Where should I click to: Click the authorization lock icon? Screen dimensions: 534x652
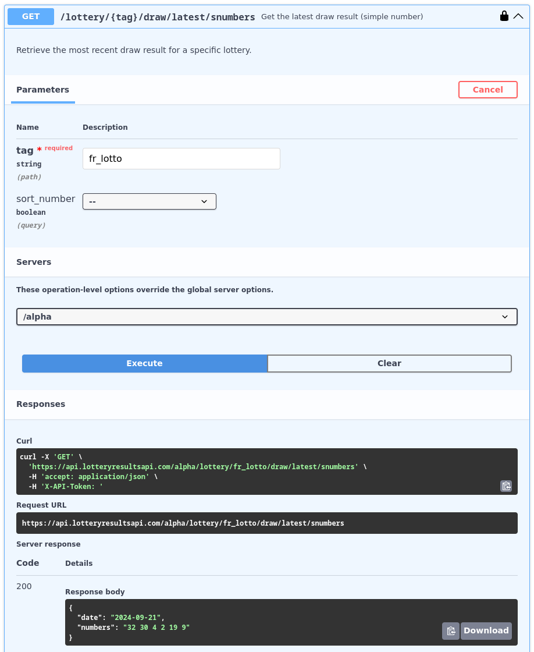tap(504, 16)
